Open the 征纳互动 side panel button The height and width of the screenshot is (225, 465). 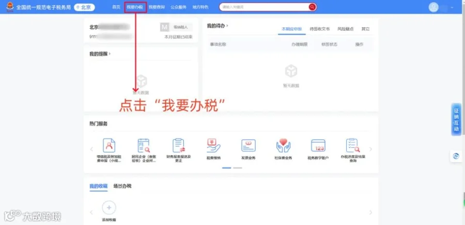(456, 119)
